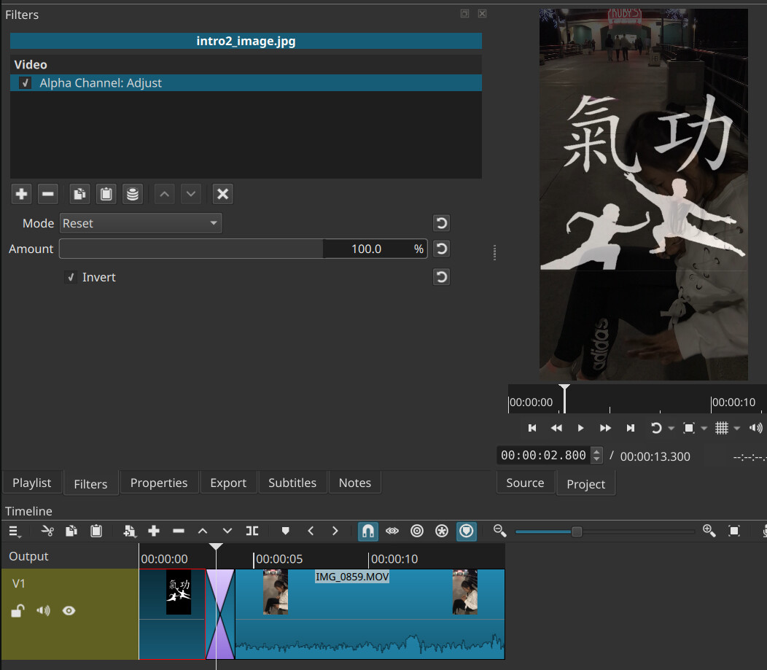This screenshot has height=670, width=767.
Task: Adjust the timeline zoom slider
Action: point(577,531)
